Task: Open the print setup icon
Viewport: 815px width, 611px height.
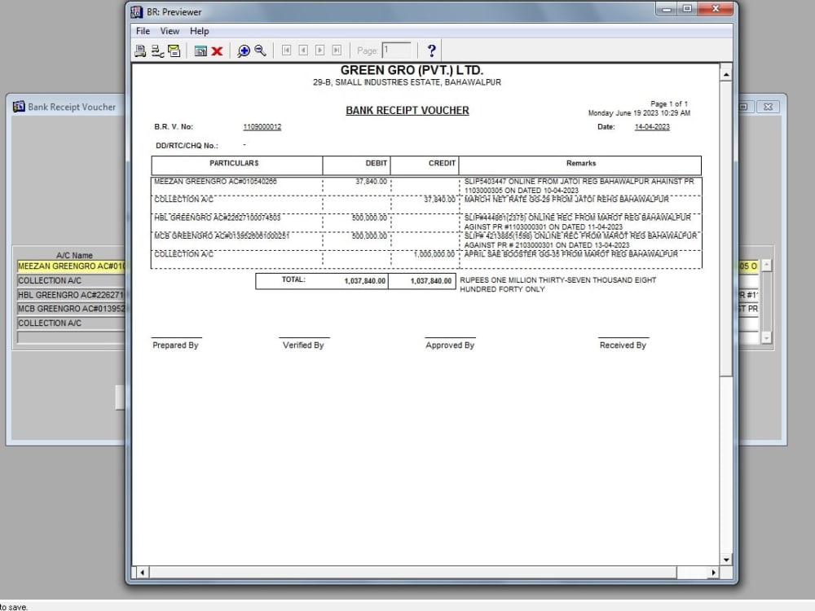Action: pyautogui.click(x=156, y=51)
